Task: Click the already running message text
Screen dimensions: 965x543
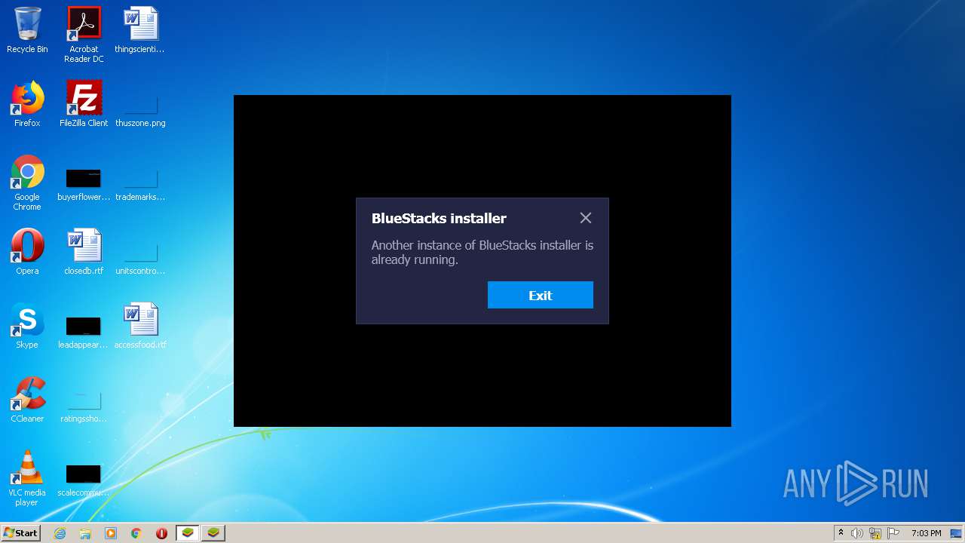Action: pyautogui.click(x=482, y=252)
